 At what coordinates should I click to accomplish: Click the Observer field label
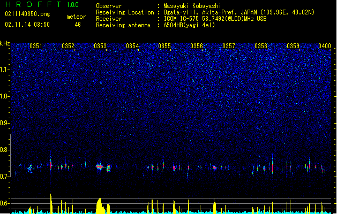[109, 6]
